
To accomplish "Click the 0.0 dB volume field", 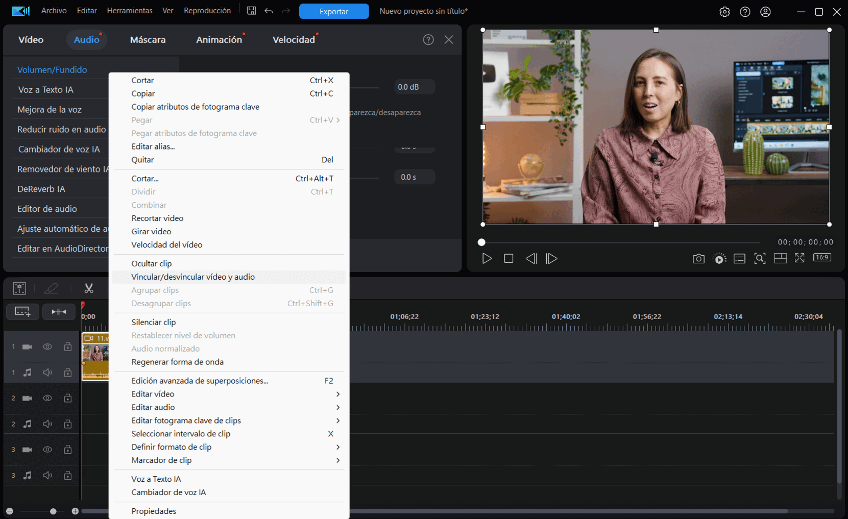I will tap(415, 87).
